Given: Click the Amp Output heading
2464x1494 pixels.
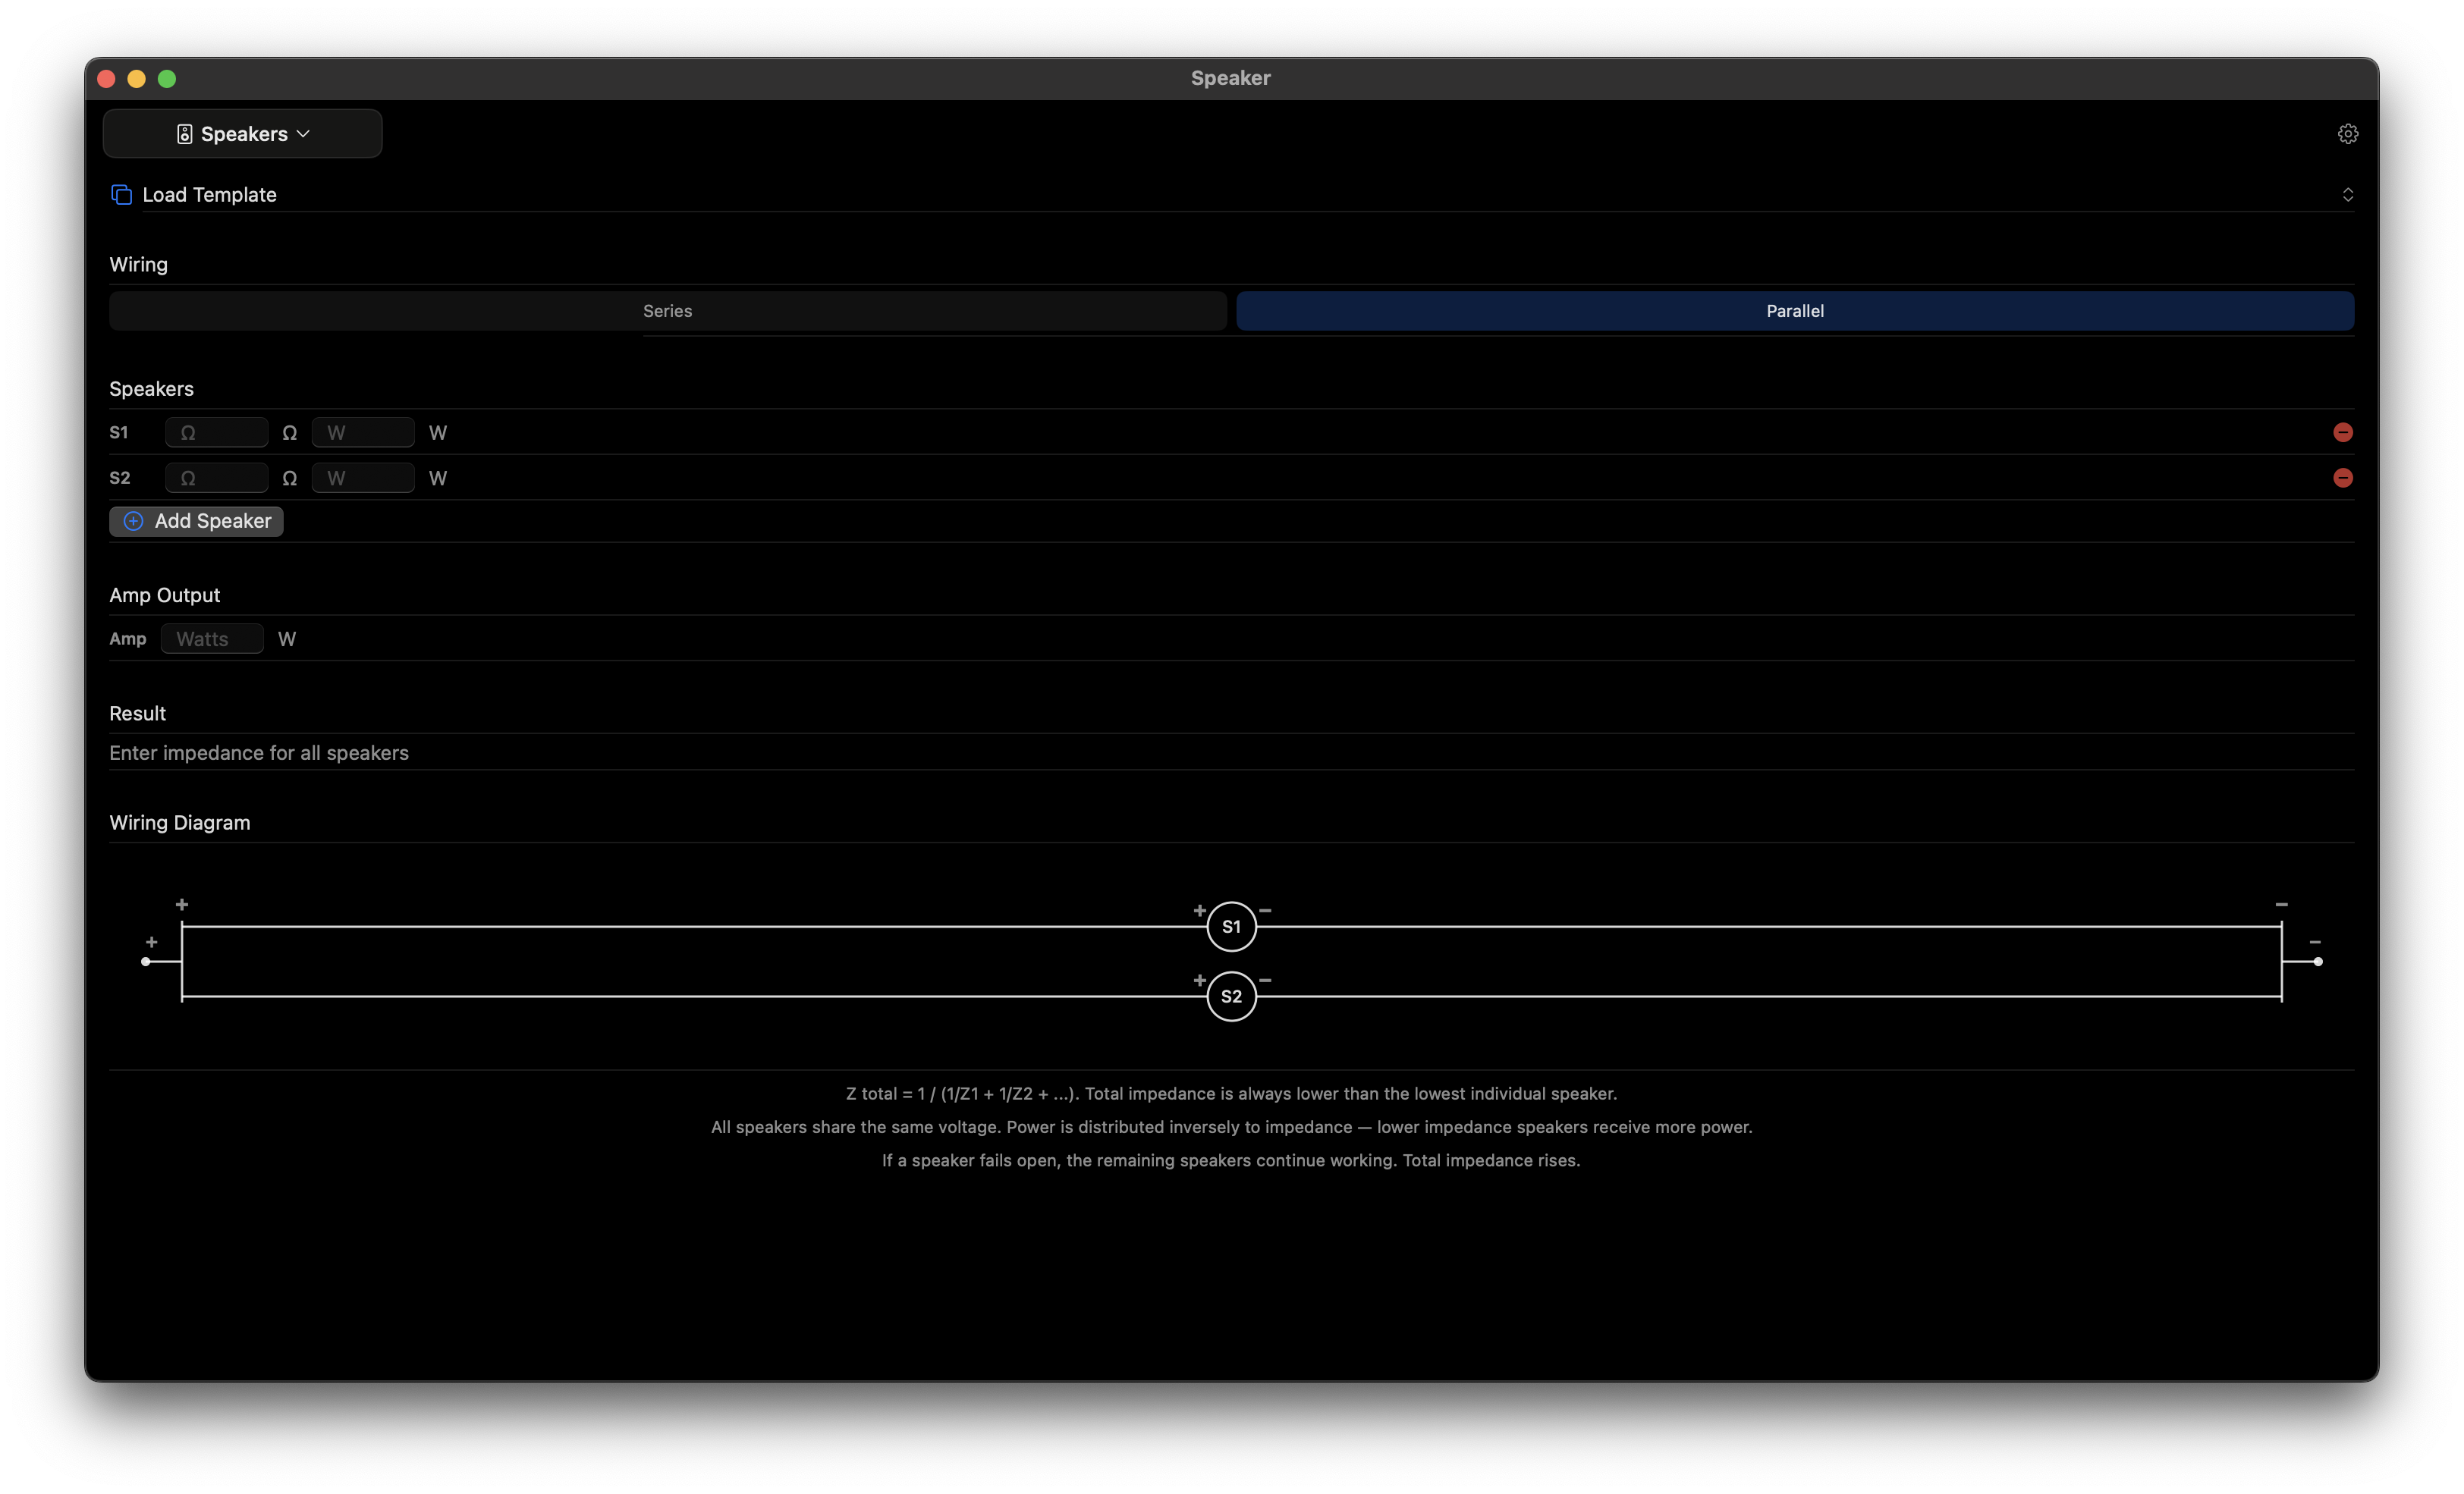Looking at the screenshot, I should (x=164, y=595).
